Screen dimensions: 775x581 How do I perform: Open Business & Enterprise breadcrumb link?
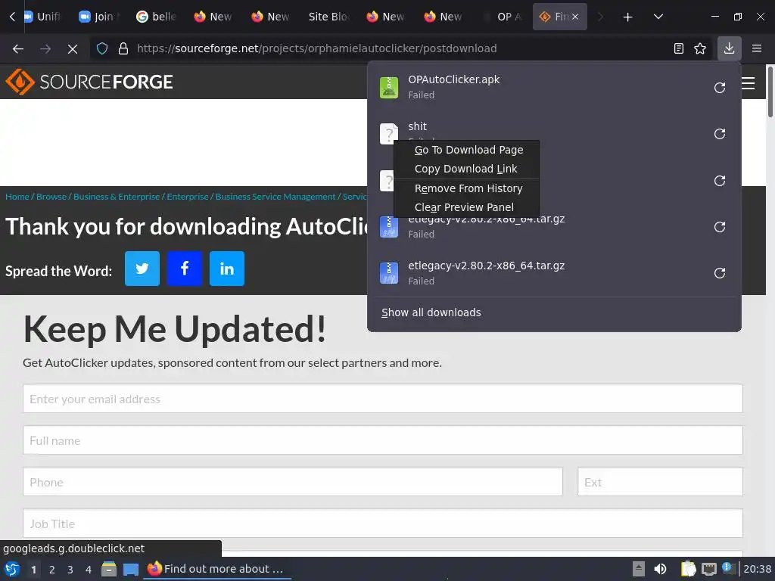tap(117, 197)
